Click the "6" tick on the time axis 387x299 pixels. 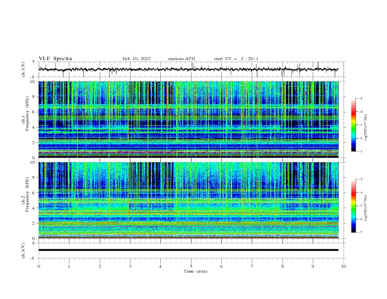pyautogui.click(x=221, y=266)
